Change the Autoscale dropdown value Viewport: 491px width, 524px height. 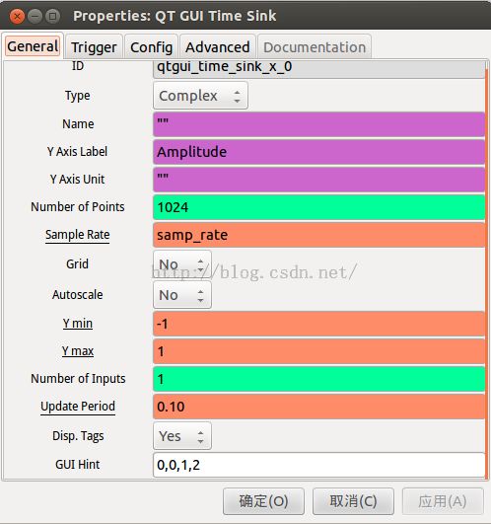(182, 295)
